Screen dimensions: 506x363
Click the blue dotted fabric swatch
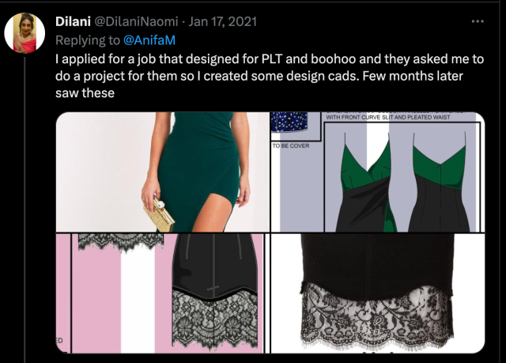(x=289, y=122)
